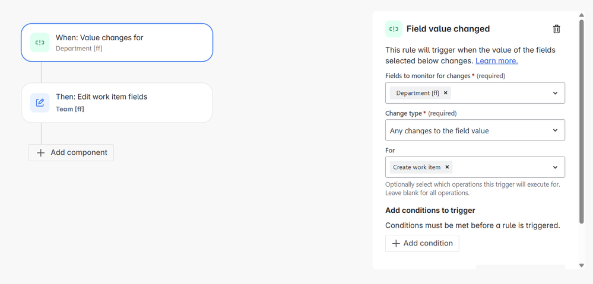
Task: Click the panel scrollbar thumb
Action: (582, 119)
